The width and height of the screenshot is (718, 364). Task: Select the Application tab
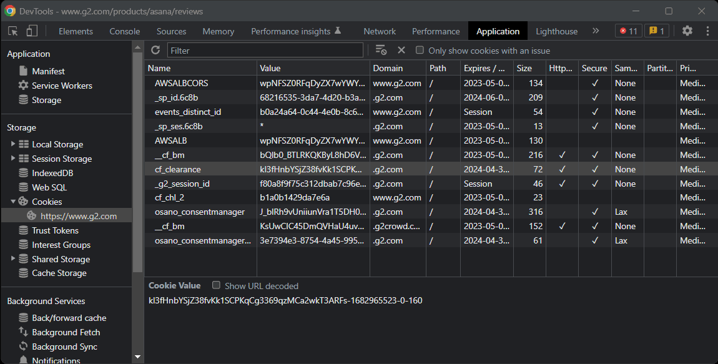(x=498, y=31)
